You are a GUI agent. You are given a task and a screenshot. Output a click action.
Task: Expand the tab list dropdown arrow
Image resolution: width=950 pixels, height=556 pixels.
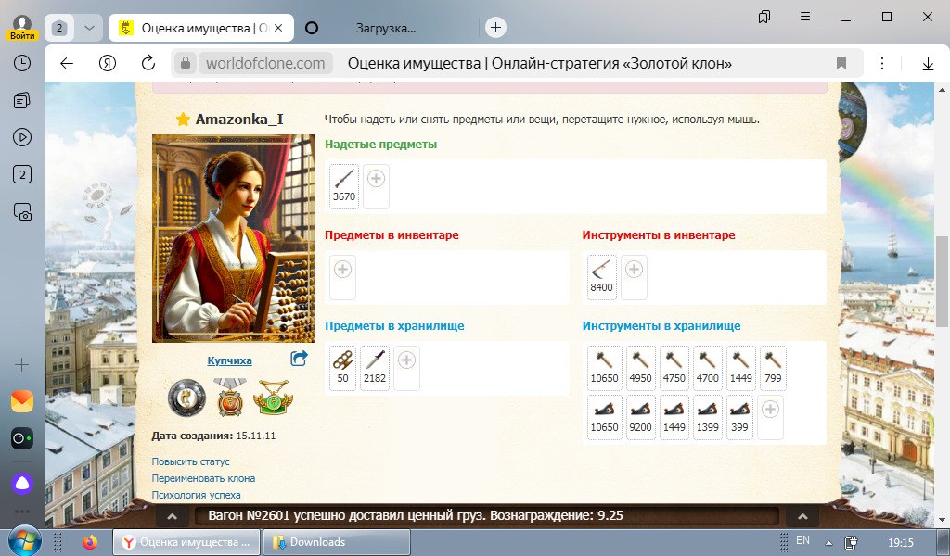[x=88, y=28]
